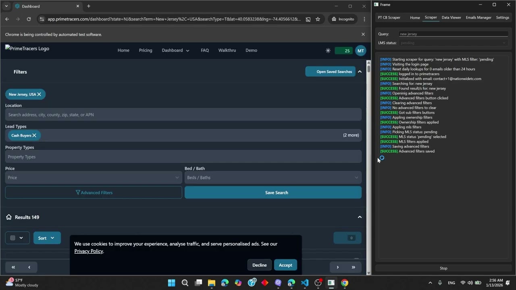This screenshot has width=516, height=290.
Task: Open Advanced Filters
Action: [x=94, y=193]
